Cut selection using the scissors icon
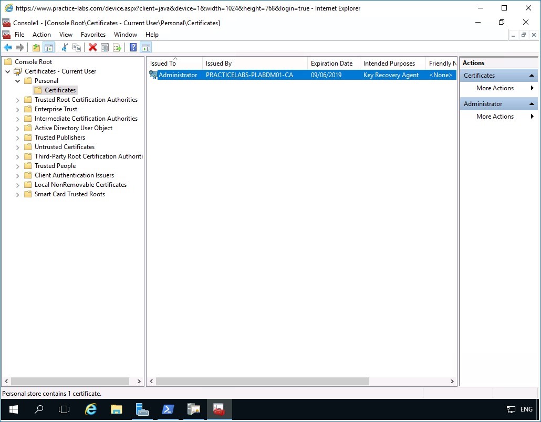 click(x=65, y=47)
